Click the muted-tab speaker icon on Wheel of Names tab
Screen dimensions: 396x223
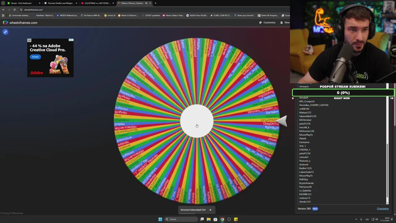146,3
